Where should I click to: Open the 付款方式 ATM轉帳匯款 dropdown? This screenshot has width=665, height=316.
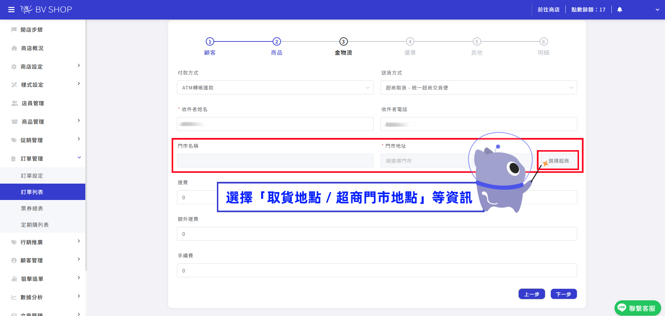click(x=275, y=87)
